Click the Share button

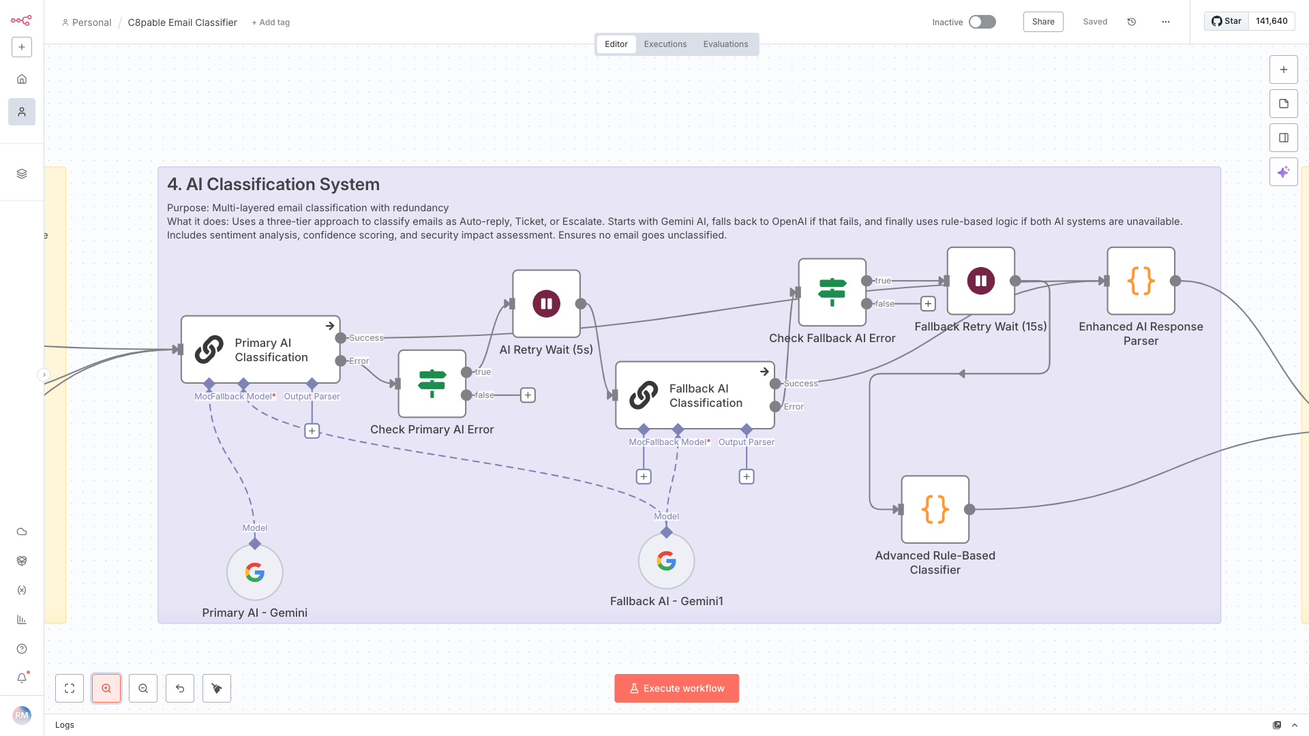[1043, 22]
